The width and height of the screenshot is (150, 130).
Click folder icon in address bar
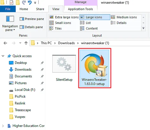(x=33, y=43)
